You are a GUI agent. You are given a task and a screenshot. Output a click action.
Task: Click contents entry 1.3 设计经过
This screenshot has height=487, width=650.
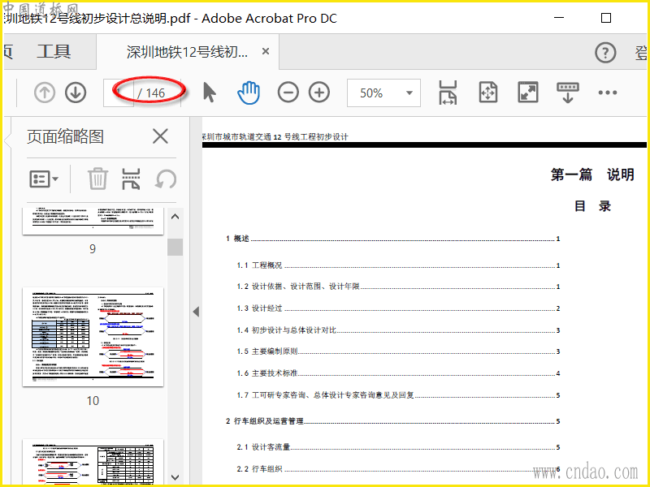398,308
